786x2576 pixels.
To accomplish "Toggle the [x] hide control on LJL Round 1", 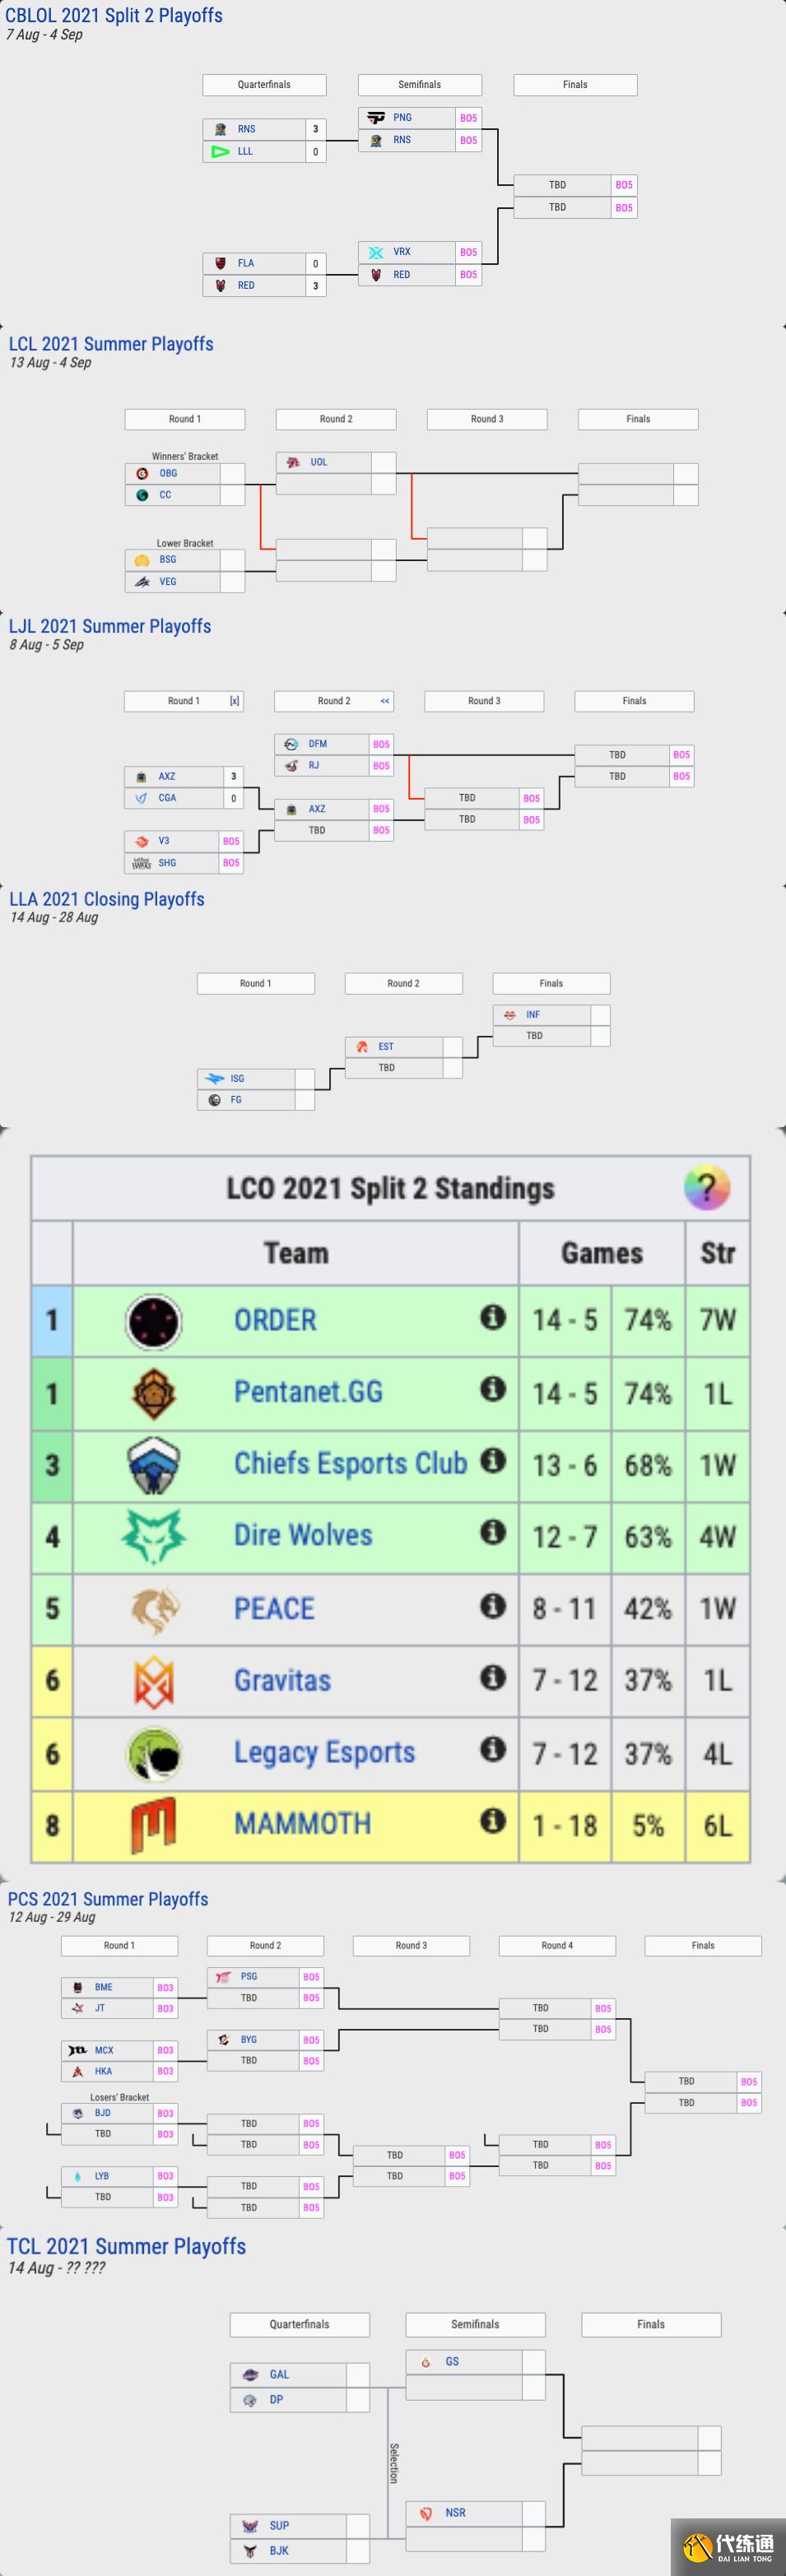I will click(234, 701).
